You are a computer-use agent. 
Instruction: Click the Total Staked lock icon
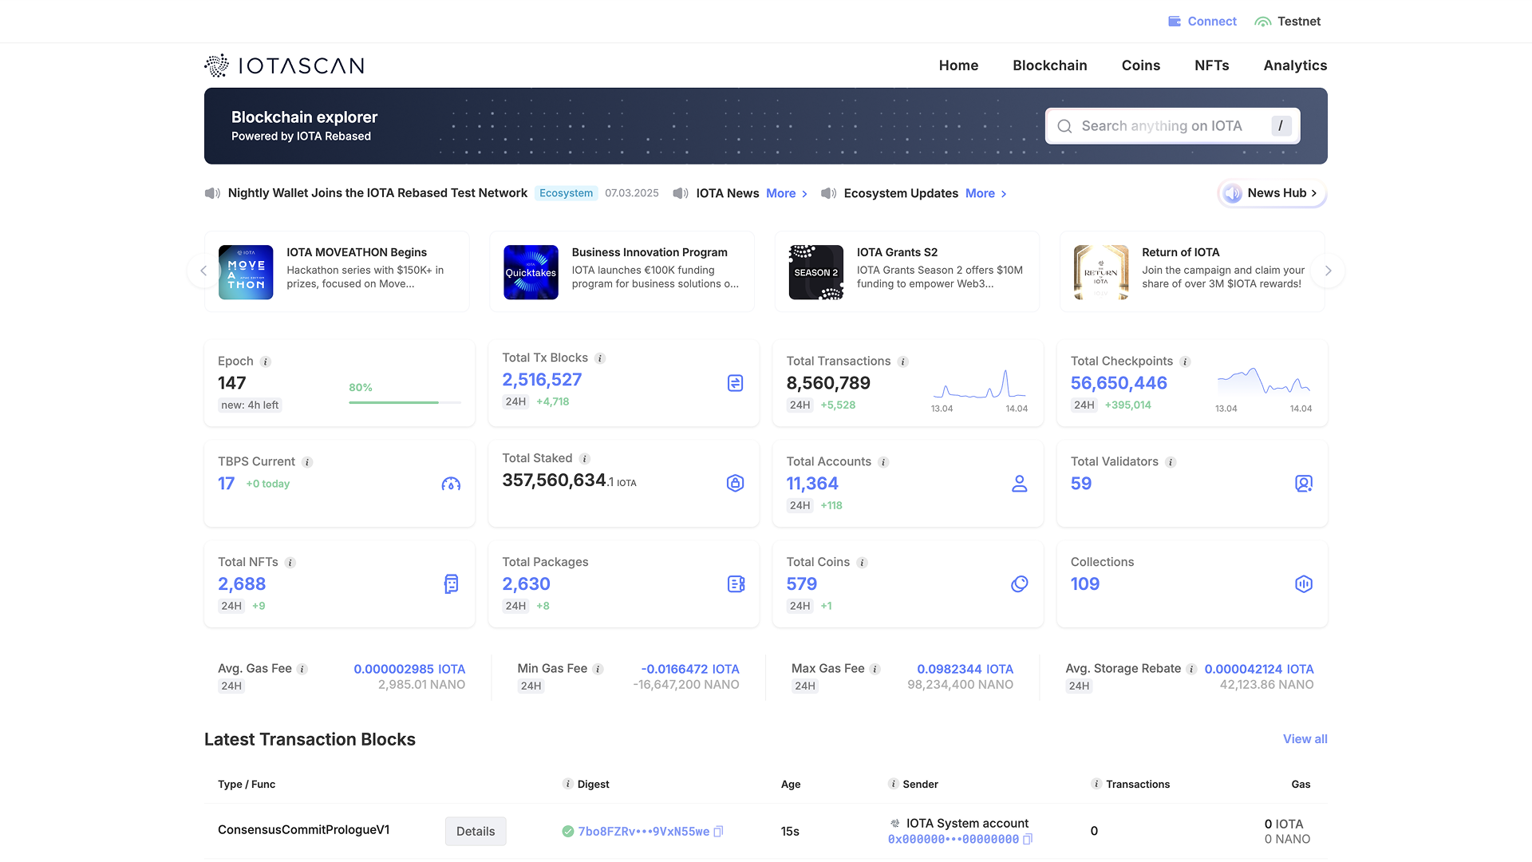point(735,483)
